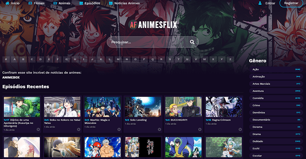306x159 pixels.
Task: Go to Início in the top menu
Action: (x=12, y=3)
